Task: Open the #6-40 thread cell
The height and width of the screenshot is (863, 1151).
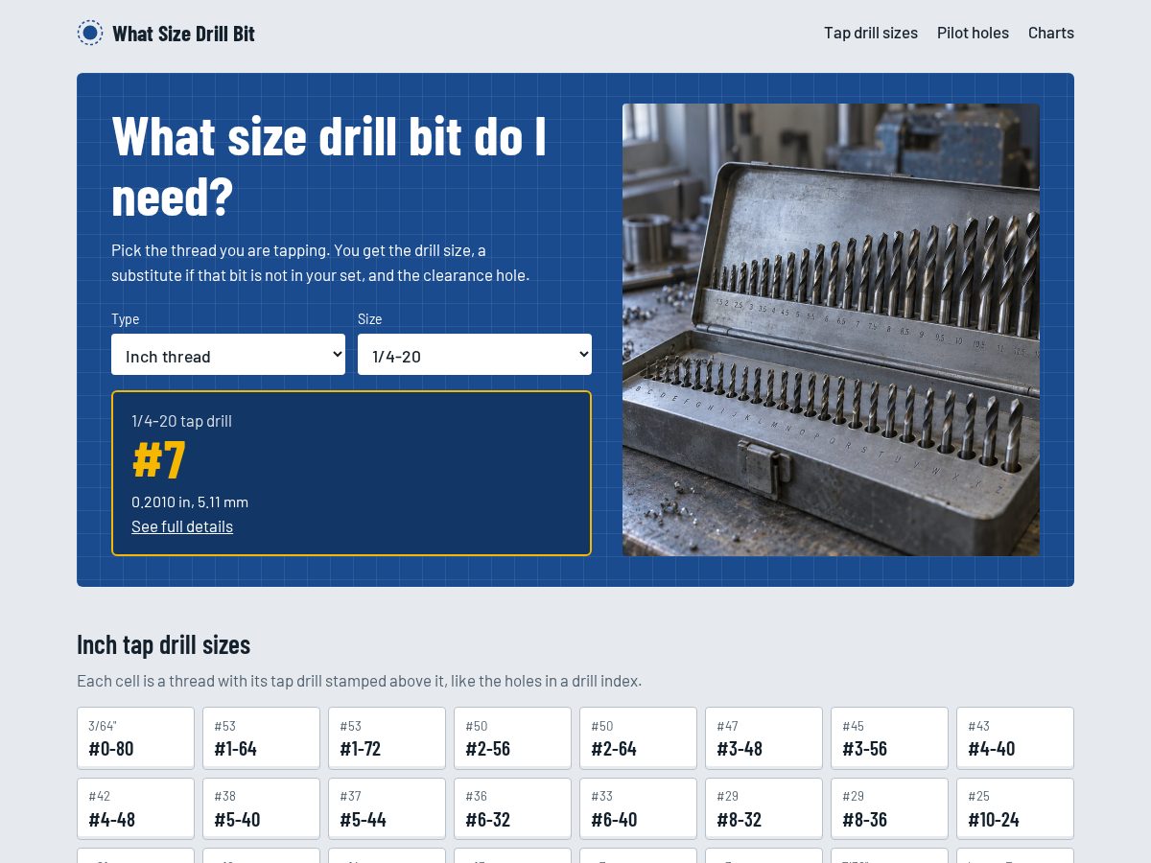Action: [638, 808]
